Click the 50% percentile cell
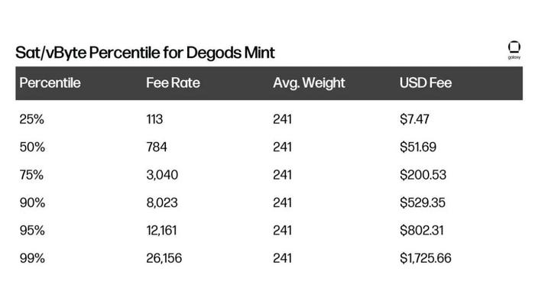Viewport: 535px width, 301px height. point(32,147)
